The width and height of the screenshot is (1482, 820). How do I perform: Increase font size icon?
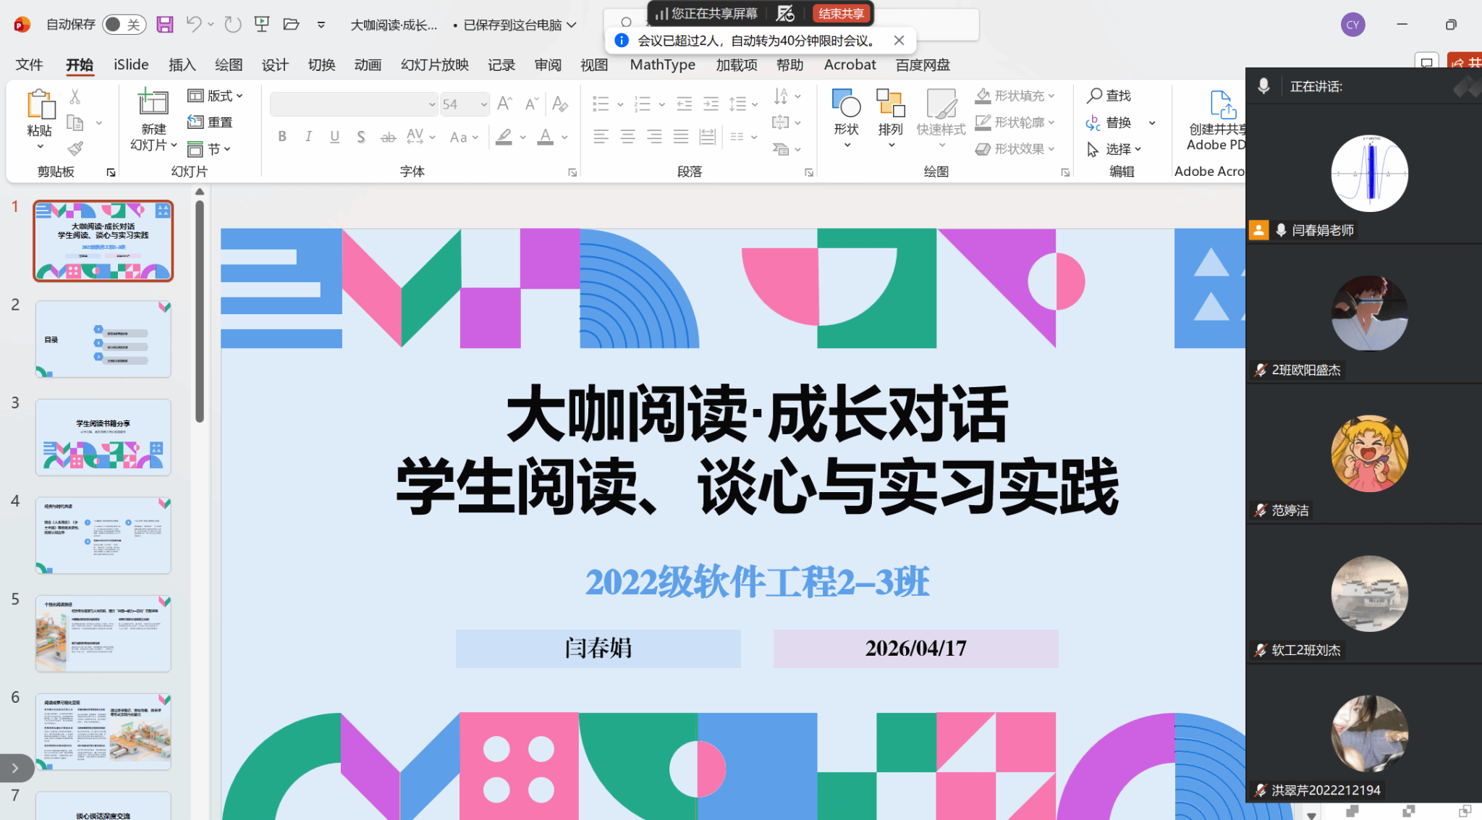point(505,104)
